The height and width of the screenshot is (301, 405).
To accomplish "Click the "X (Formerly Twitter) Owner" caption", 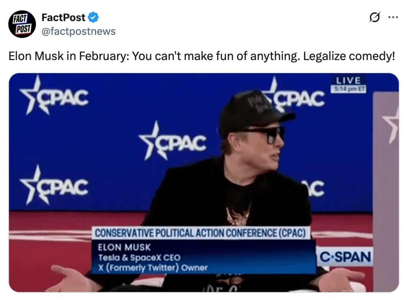I will [x=152, y=268].
